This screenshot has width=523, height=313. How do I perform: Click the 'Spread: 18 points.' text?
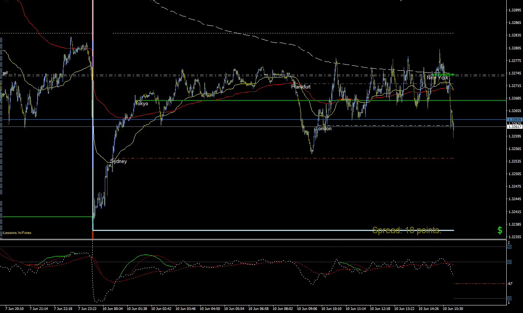[x=407, y=230]
